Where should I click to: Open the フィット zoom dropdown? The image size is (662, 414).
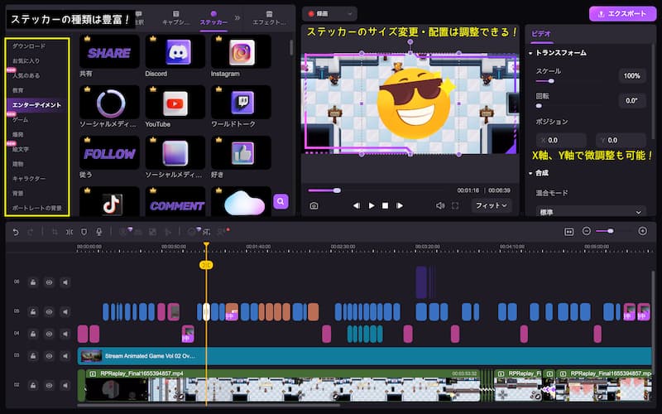tap(491, 205)
